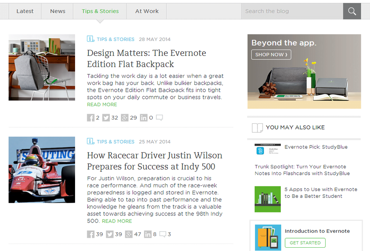The height and width of the screenshot is (251, 370).
Task: Click READ MORE under backpack article
Action: tap(102, 105)
